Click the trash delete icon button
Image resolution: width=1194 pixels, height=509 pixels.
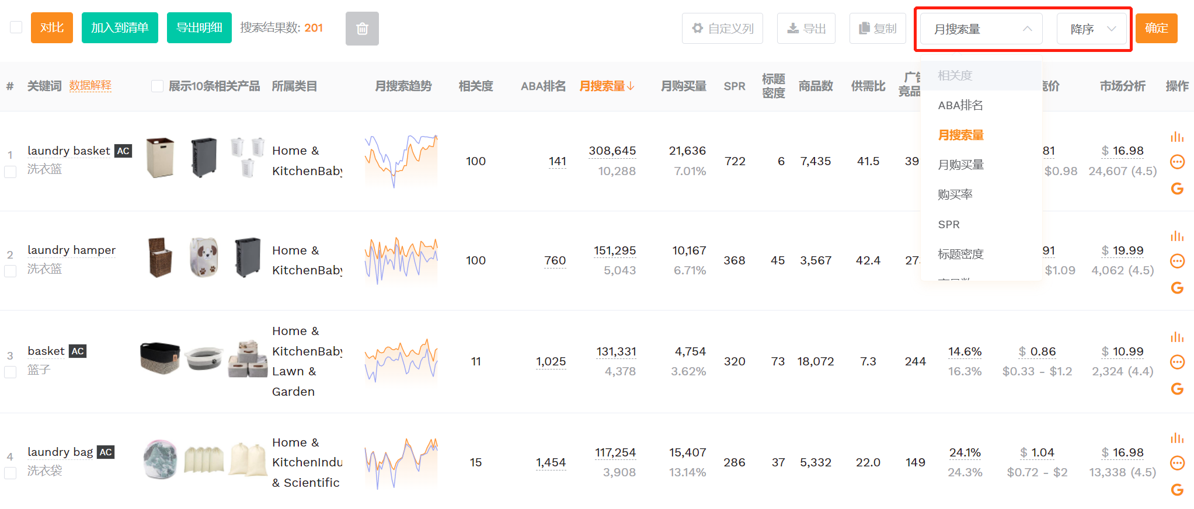pyautogui.click(x=362, y=29)
